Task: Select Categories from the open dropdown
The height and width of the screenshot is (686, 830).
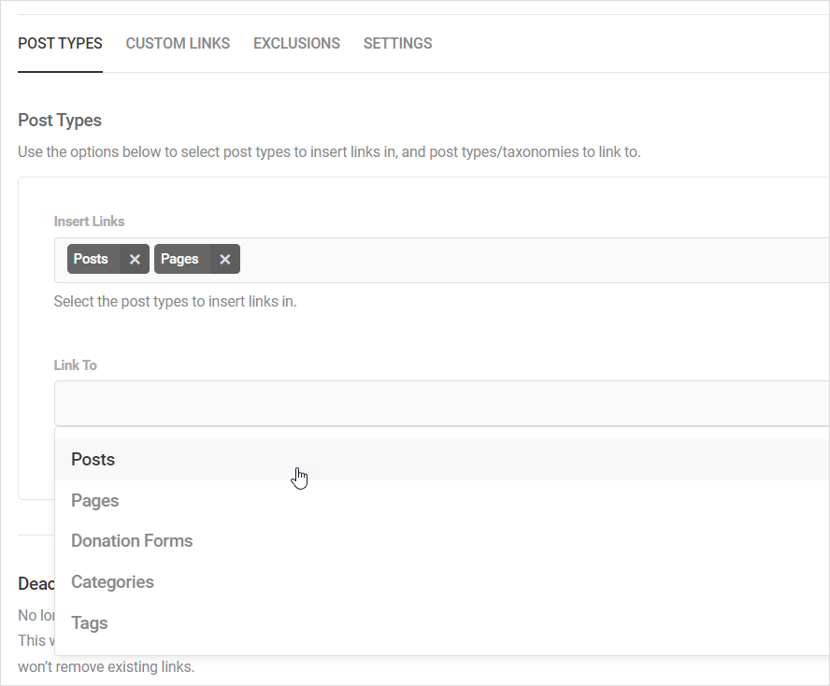Action: [x=112, y=581]
